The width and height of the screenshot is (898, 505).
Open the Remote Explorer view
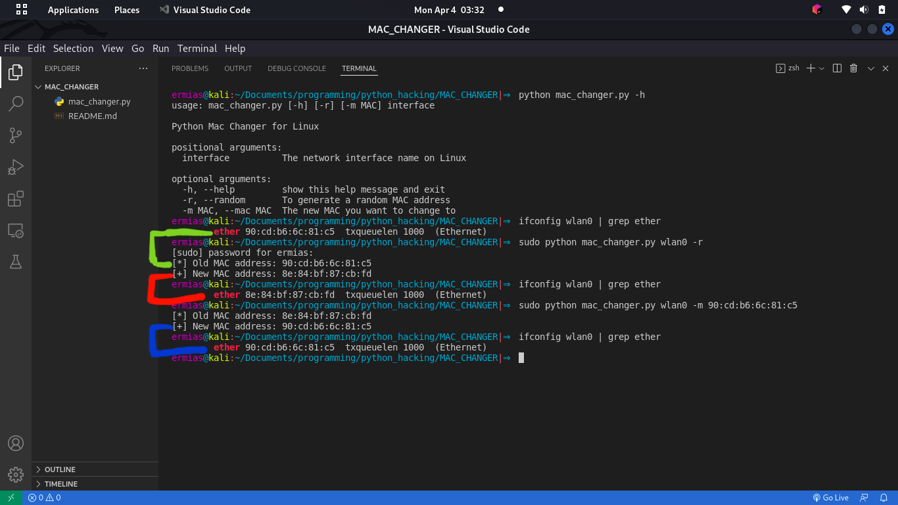[x=16, y=230]
